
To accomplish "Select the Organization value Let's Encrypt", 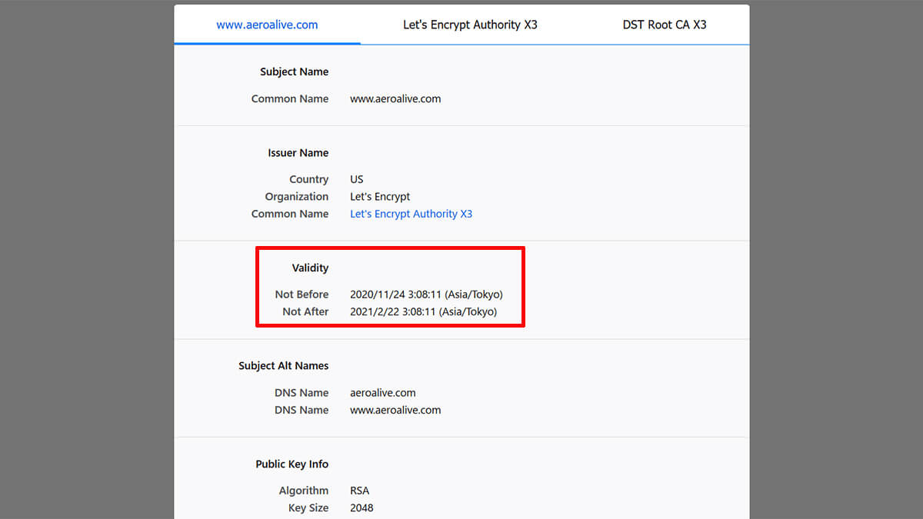I will 380,196.
